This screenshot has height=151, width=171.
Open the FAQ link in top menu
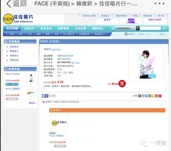[x=135, y=16]
